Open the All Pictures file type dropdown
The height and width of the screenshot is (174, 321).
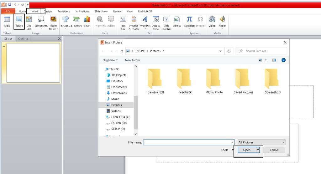261,142
